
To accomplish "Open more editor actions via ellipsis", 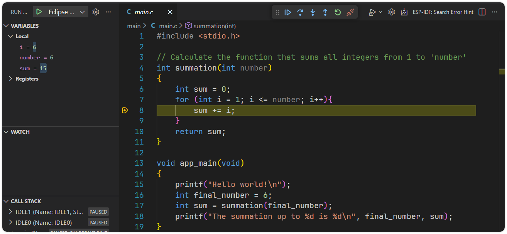I will point(494,12).
